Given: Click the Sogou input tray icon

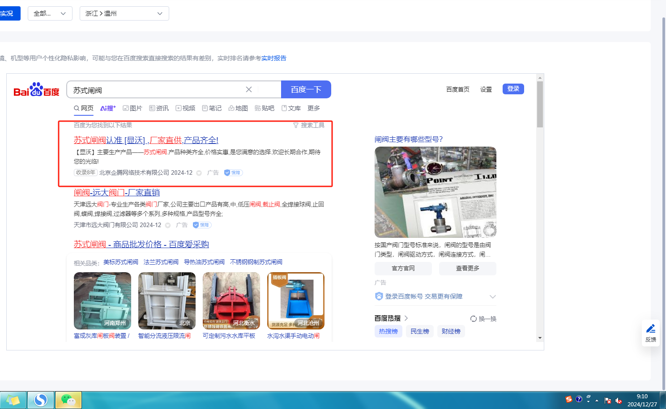Looking at the screenshot, I should [x=568, y=399].
